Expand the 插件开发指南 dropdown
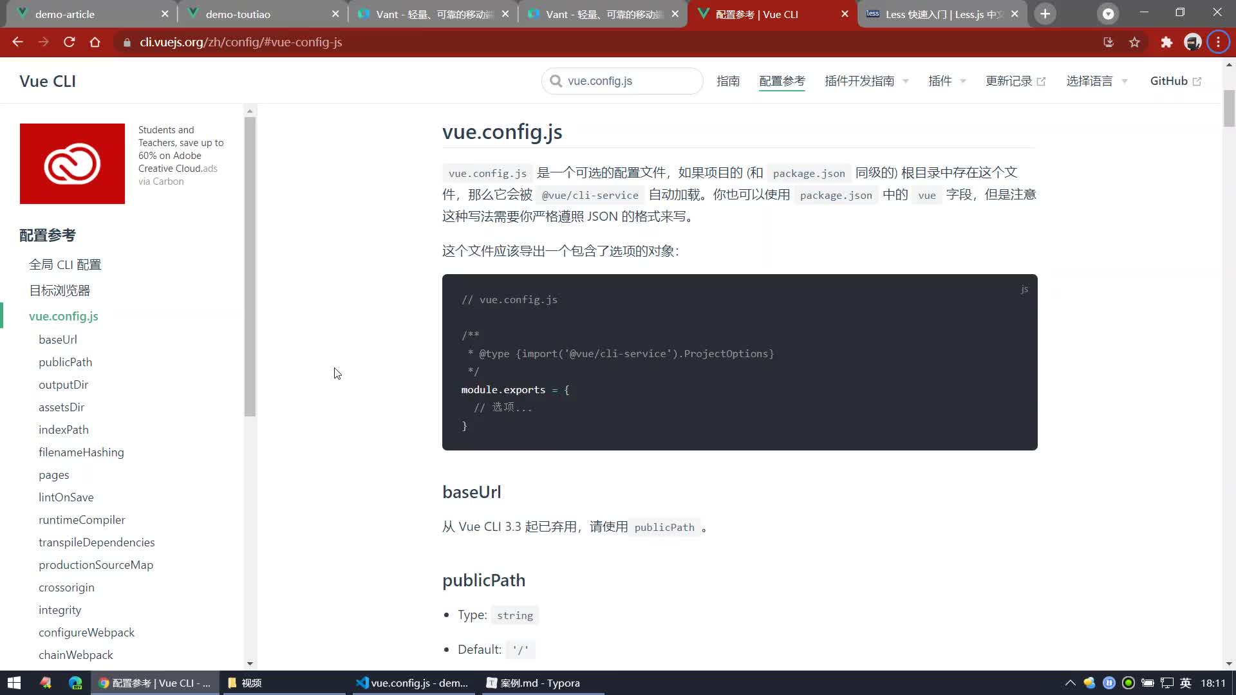 (x=866, y=81)
